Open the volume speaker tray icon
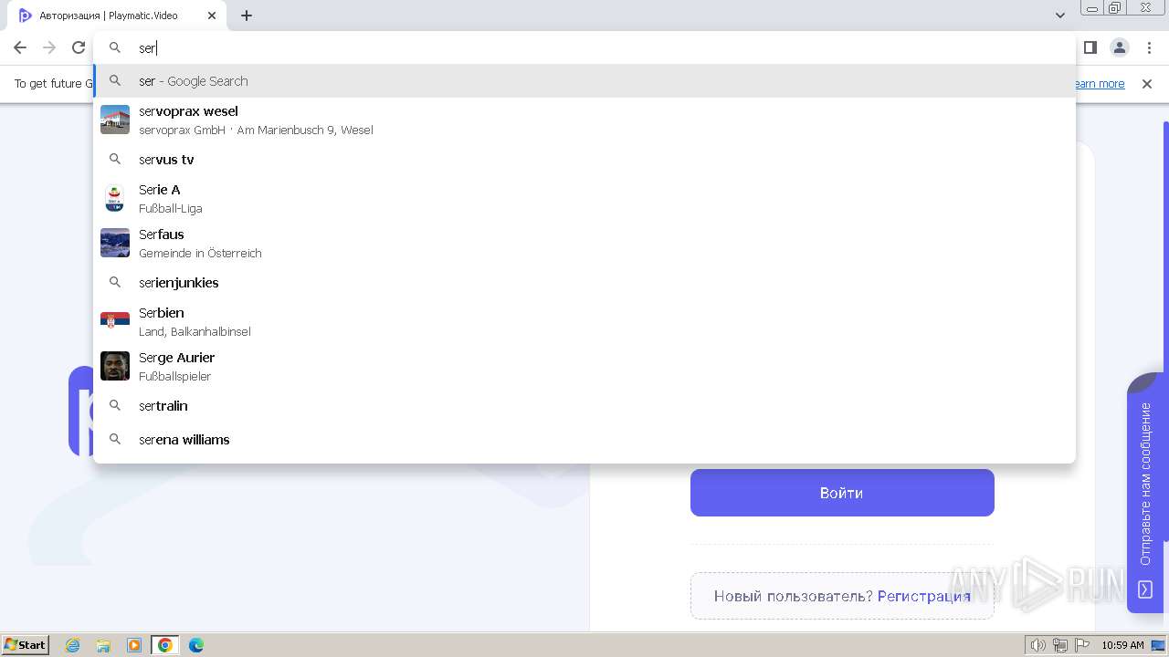The width and height of the screenshot is (1169, 657). (x=1038, y=645)
